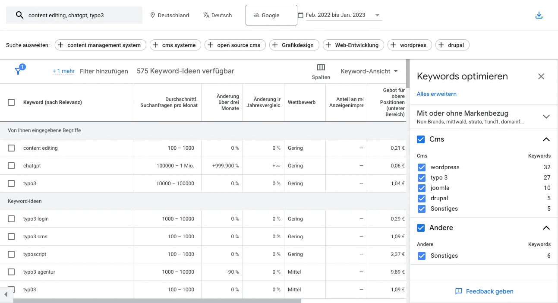Click the location pin beside Deutschland
Viewport: 558px width, 303px height.
(x=152, y=15)
